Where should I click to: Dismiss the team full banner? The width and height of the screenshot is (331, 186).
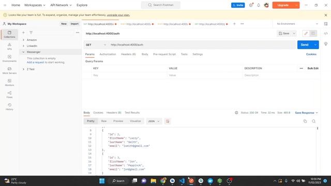pos(326,15)
